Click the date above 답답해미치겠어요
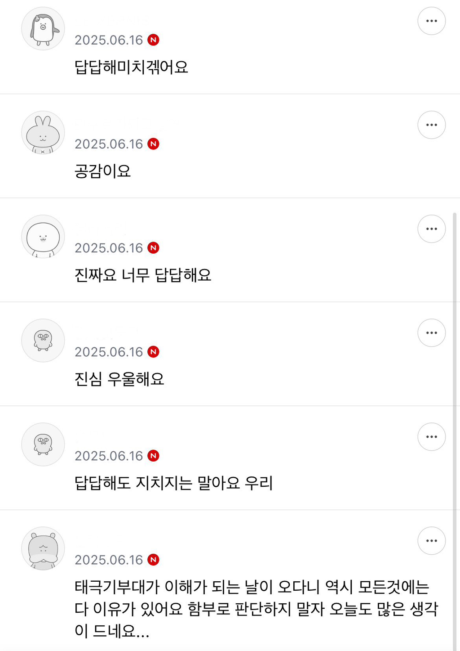Screen dimensions: 460x651 pyautogui.click(x=109, y=40)
